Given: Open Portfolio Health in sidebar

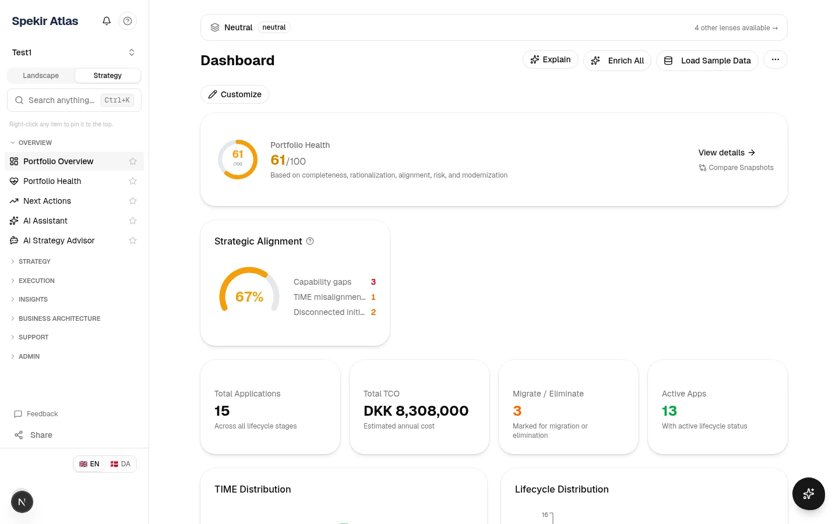Looking at the screenshot, I should 74,181.
